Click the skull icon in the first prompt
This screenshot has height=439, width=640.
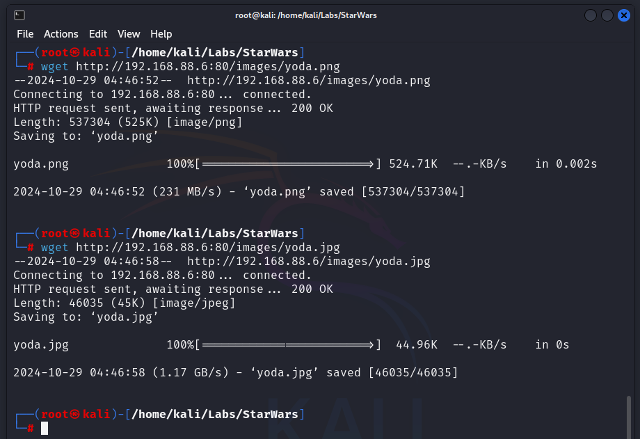pyautogui.click(x=76, y=53)
